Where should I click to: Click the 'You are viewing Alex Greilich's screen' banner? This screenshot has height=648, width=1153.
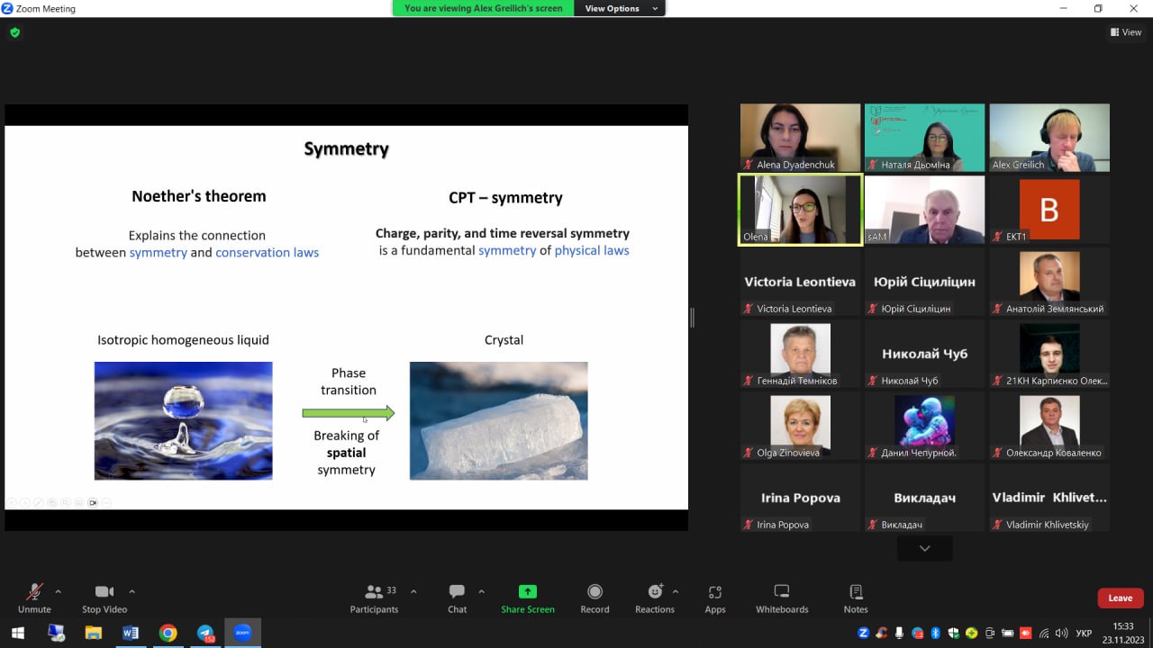point(484,8)
